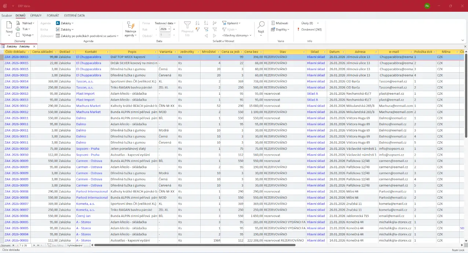Viewport: 468px width, 253px height.
Task: Click the sort descending Z-A icon
Action: point(206,23)
